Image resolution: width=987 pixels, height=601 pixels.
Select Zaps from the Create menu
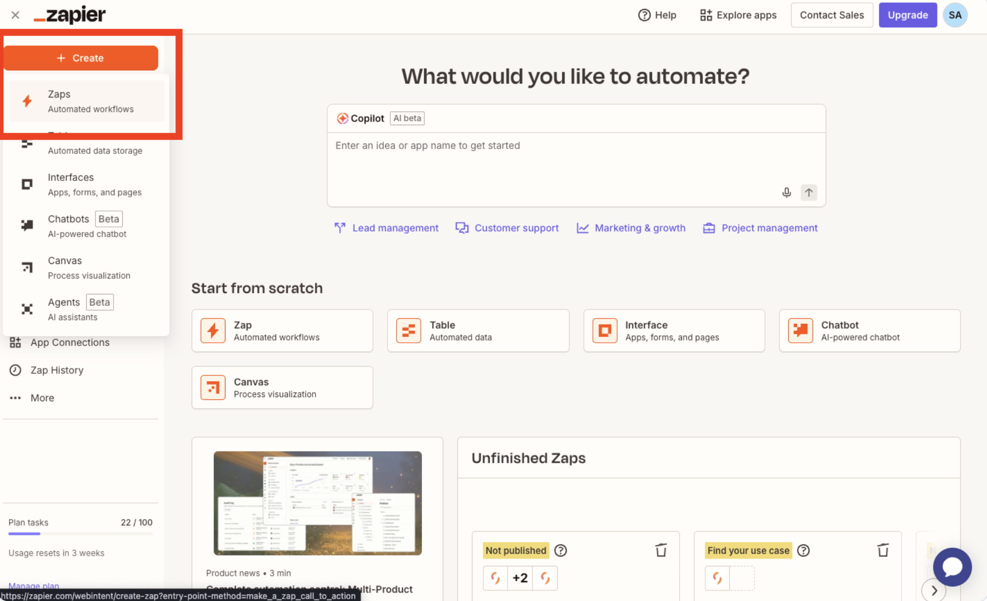pos(87,101)
